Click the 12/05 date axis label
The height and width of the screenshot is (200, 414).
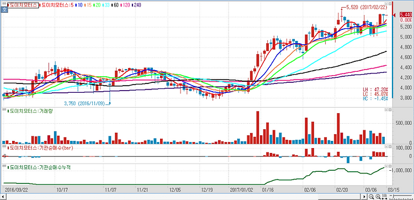click(175, 190)
